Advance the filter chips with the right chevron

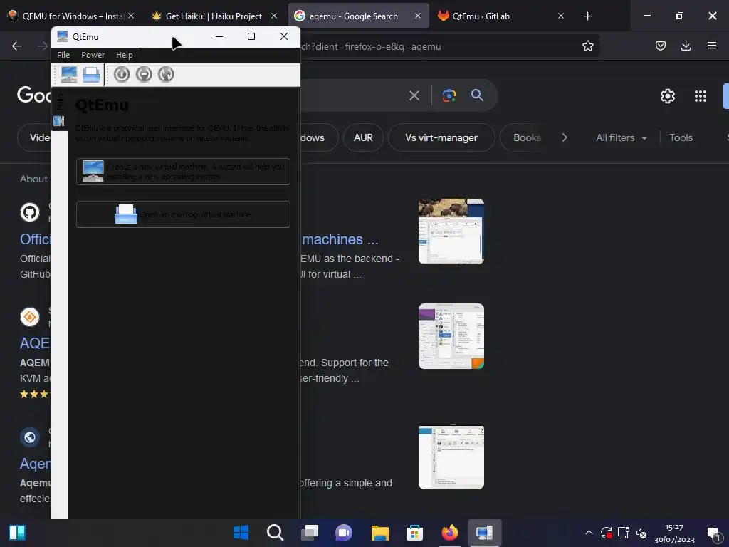coord(565,137)
